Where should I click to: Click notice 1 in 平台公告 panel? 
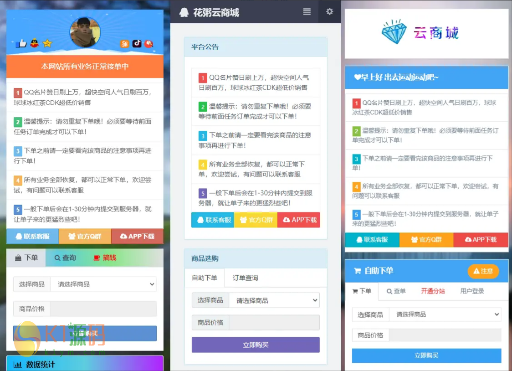[256, 82]
